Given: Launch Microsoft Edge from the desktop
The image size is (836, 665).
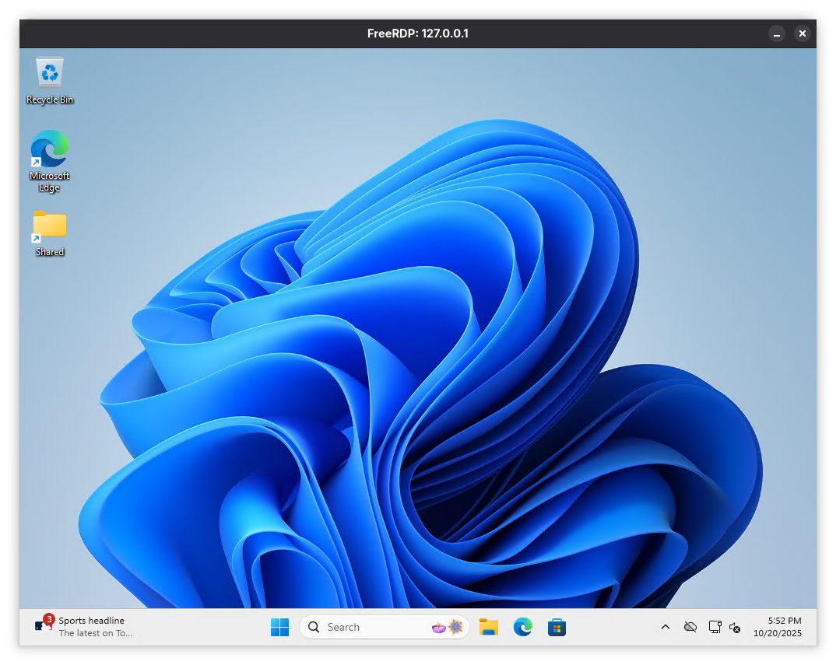Looking at the screenshot, I should click(x=49, y=148).
